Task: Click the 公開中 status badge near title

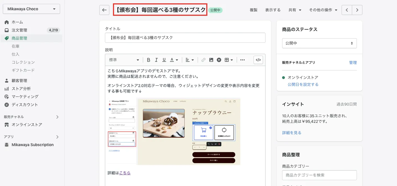Action: pos(215,10)
